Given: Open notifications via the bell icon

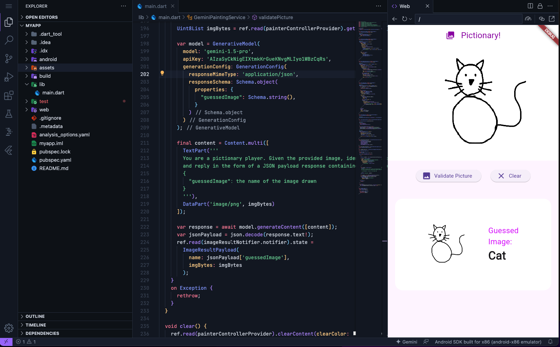Looking at the screenshot, I should pyautogui.click(x=551, y=342).
